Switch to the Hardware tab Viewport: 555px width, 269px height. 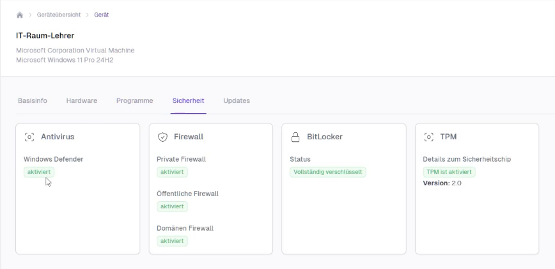[x=82, y=101]
